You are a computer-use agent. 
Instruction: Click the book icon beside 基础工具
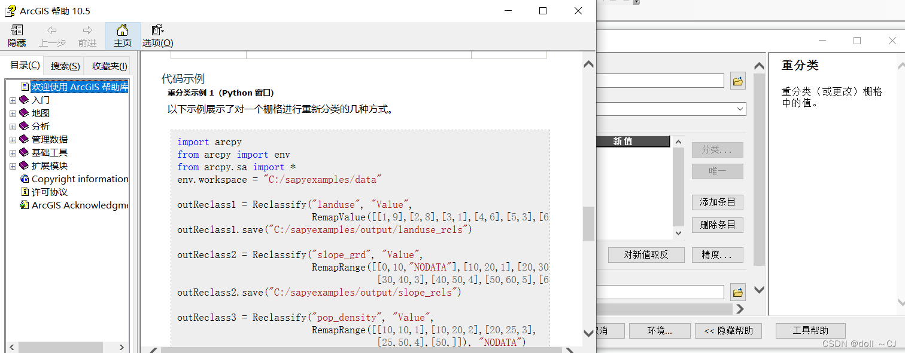click(x=24, y=152)
